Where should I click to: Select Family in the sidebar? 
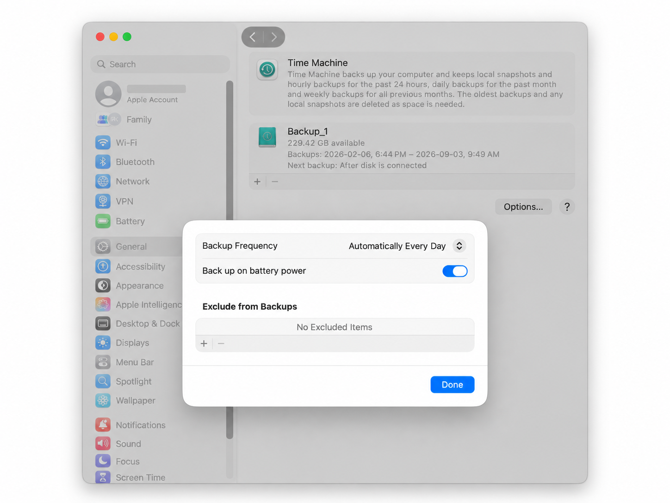coord(124,119)
